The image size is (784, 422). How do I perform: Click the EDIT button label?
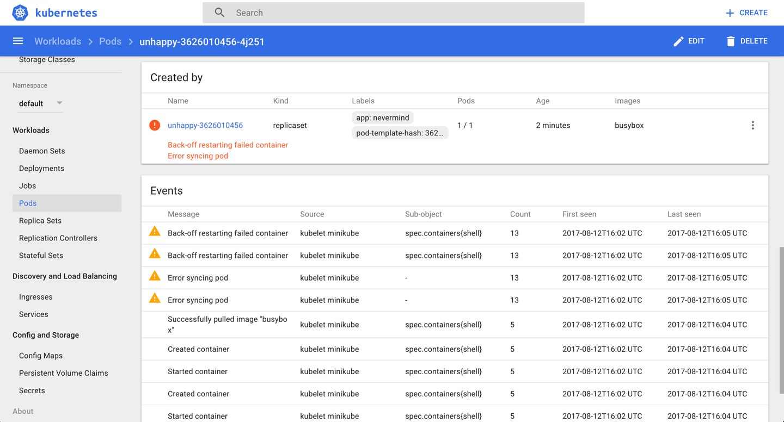(x=696, y=41)
